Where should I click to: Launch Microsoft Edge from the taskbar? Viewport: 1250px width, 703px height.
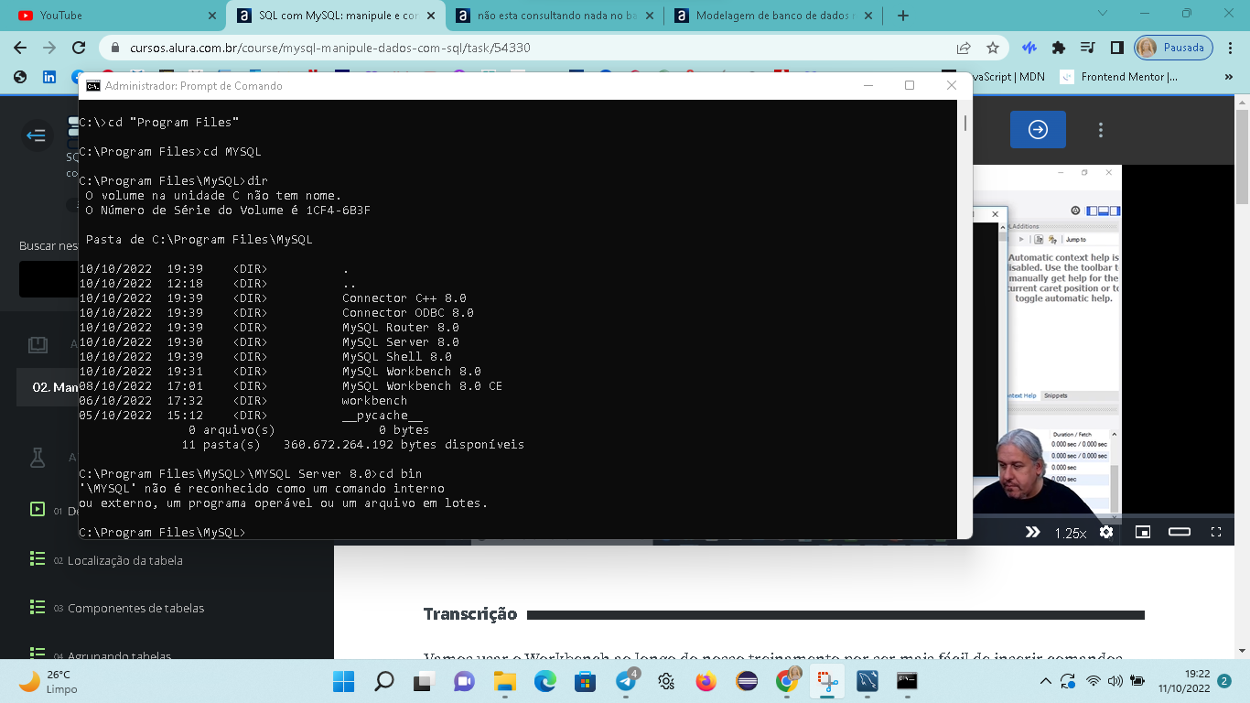coord(545,681)
